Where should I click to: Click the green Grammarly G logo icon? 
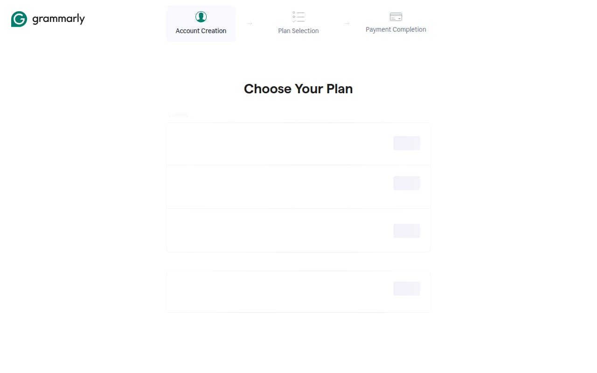point(19,19)
